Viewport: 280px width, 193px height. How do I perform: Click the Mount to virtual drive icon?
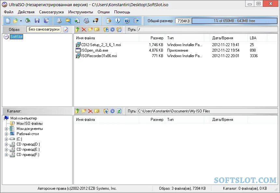point(77,21)
